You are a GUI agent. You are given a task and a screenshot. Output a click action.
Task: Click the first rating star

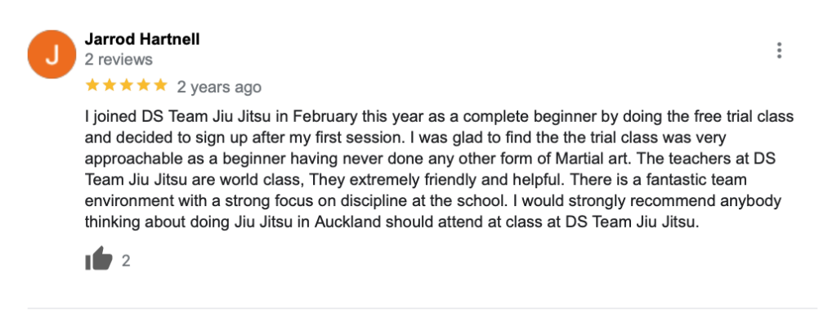92,85
